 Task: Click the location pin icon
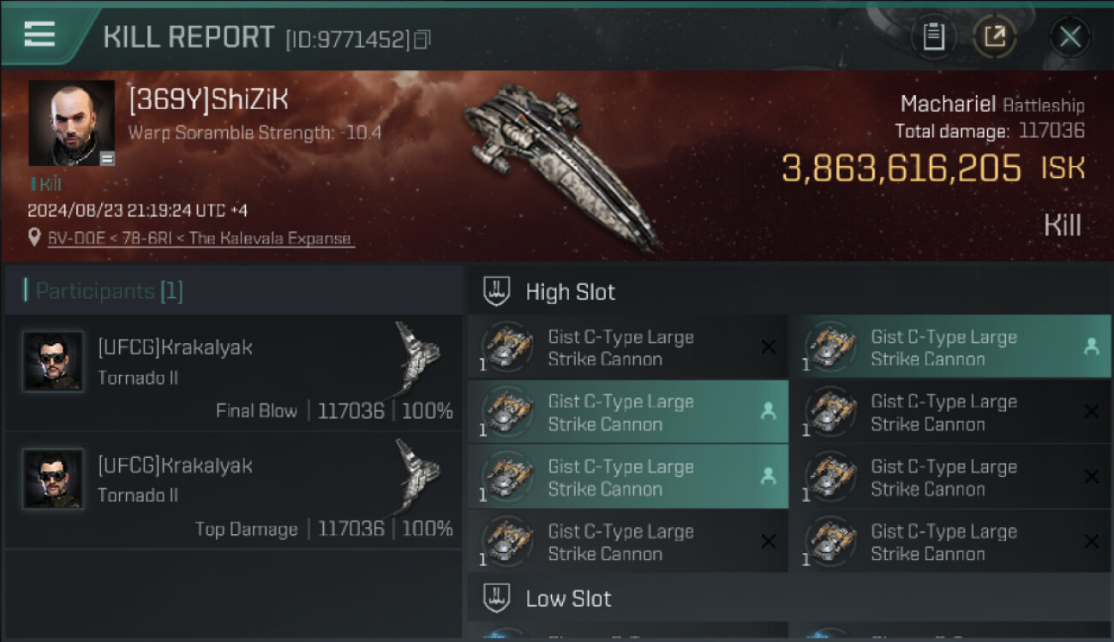34,238
